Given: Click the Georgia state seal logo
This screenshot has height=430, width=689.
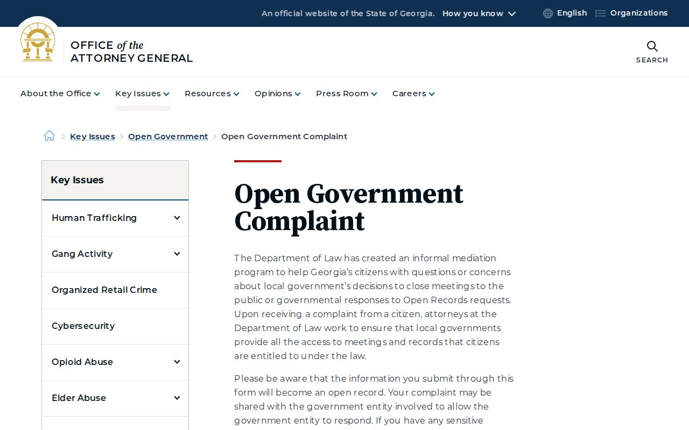Looking at the screenshot, I should 38,42.
